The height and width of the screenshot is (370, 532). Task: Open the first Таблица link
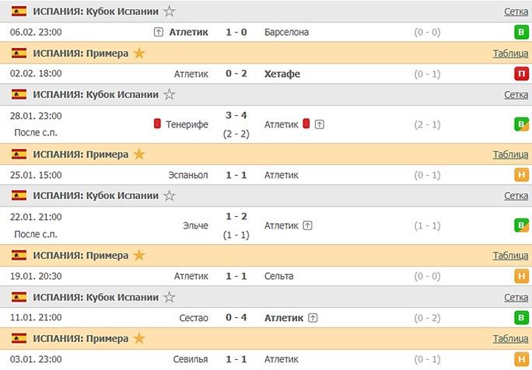(510, 53)
